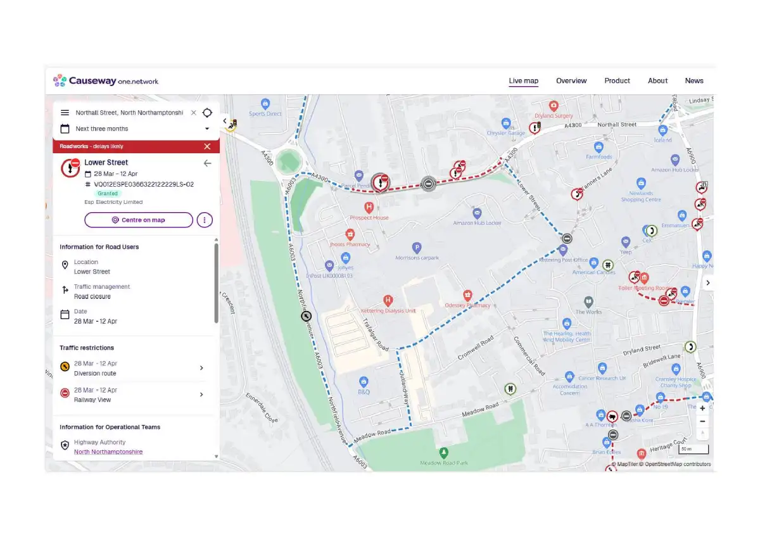Open the three-dot menu beside Centre on map

pyautogui.click(x=204, y=220)
